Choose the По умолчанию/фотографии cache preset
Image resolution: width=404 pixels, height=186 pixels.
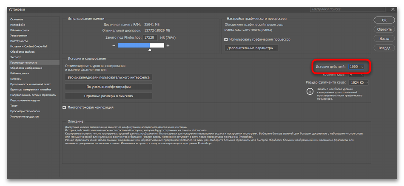[108, 87]
